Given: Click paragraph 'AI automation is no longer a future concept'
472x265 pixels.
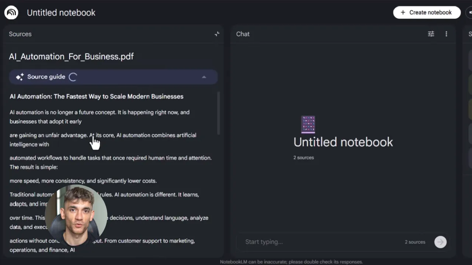Looking at the screenshot, I should click(x=100, y=117).
